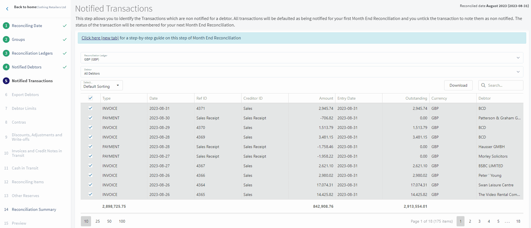Jump to last page 18
Viewport: 531px width, 228px height.
tap(518, 221)
